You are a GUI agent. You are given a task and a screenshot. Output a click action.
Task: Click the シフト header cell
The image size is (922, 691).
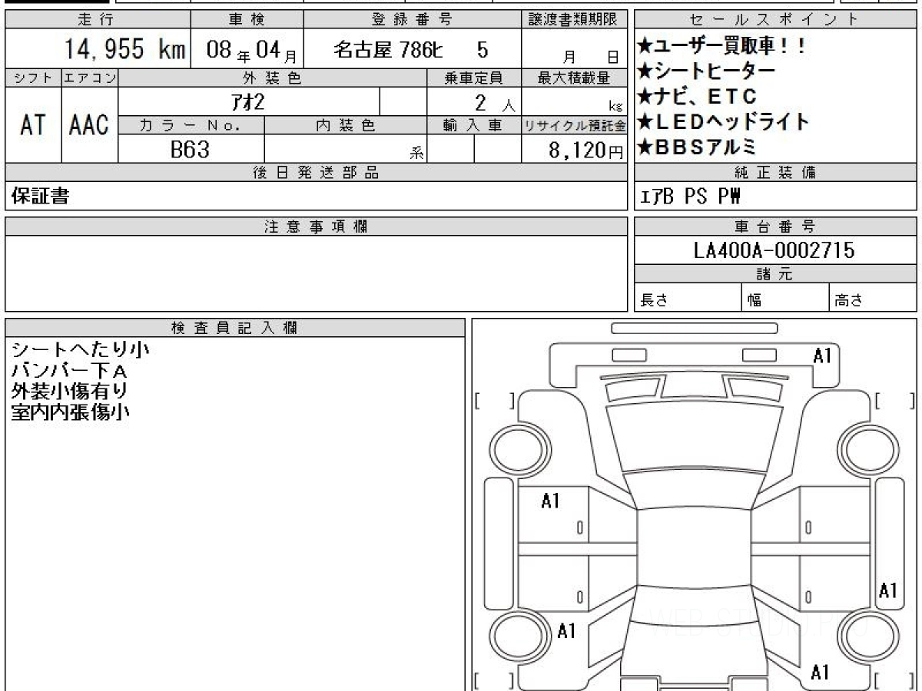[33, 78]
